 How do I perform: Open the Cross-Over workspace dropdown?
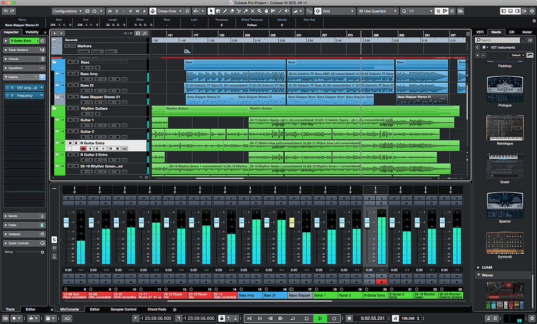point(169,11)
